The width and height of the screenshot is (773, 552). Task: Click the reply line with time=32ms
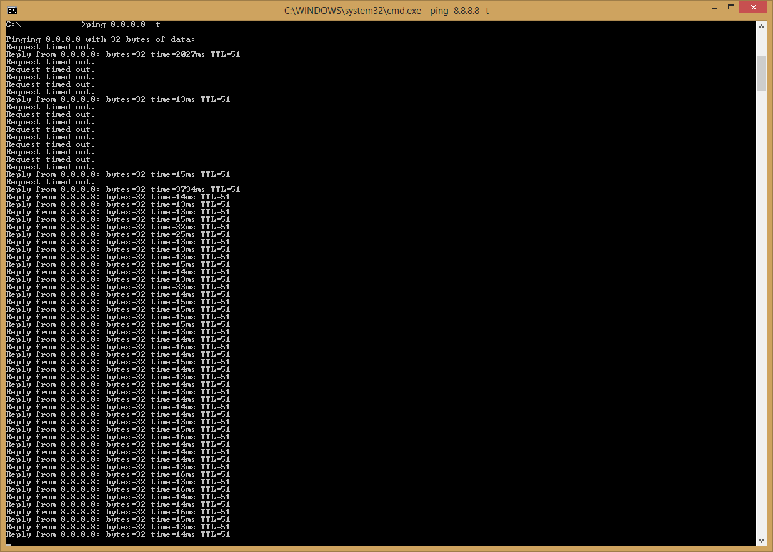coord(118,227)
